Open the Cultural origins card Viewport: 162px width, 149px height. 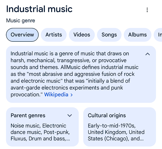[x=119, y=127]
